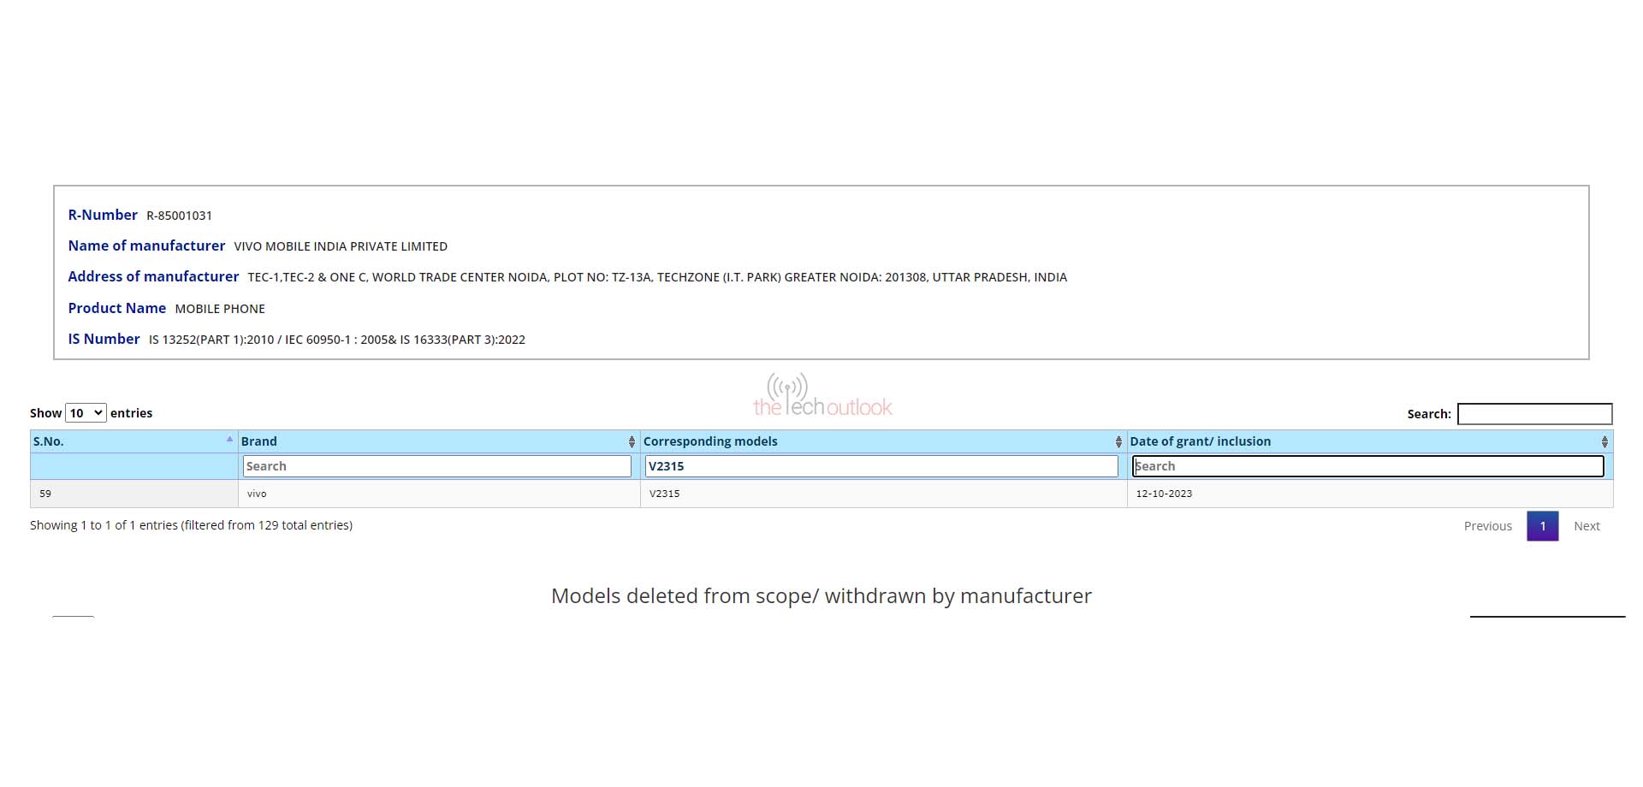Click the MOBILE PHONE product name value
The height and width of the screenshot is (787, 1643).
220,309
